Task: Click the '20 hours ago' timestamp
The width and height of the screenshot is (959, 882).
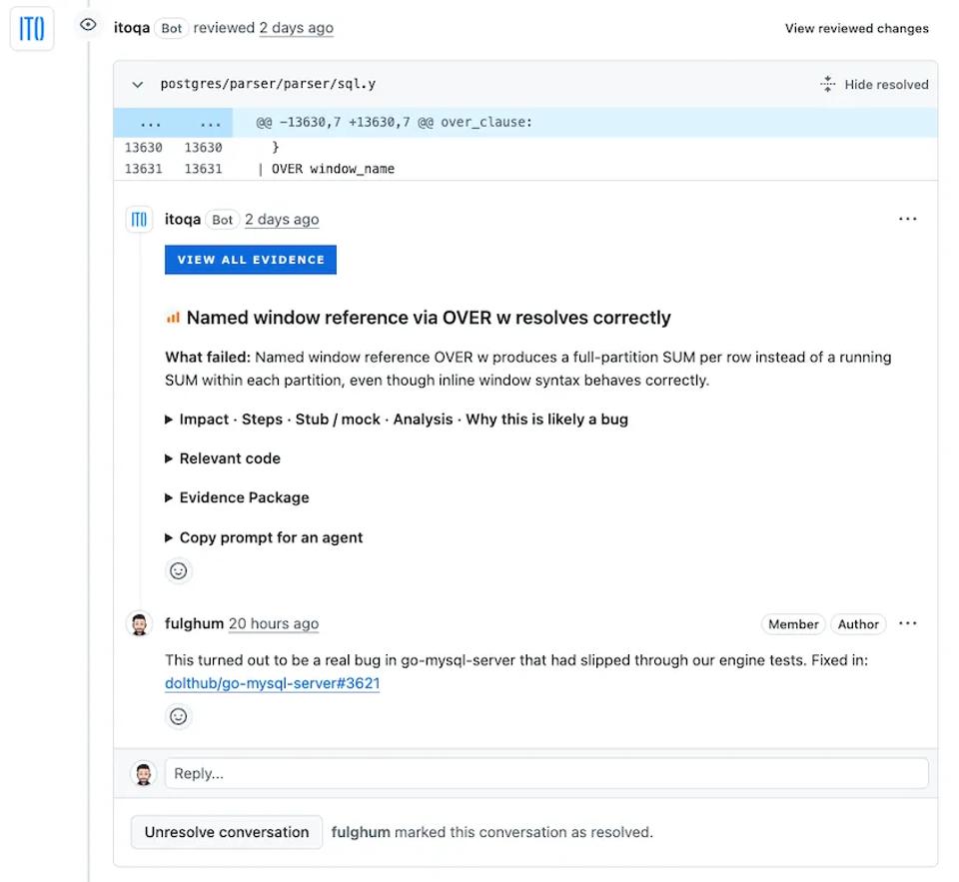Action: coord(274,623)
